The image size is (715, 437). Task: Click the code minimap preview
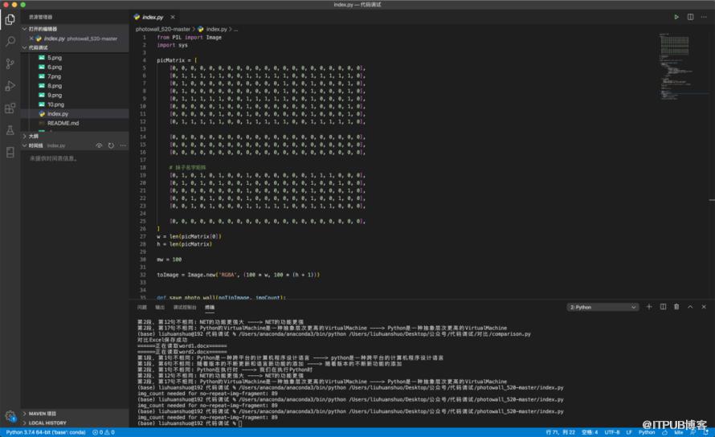682,66
